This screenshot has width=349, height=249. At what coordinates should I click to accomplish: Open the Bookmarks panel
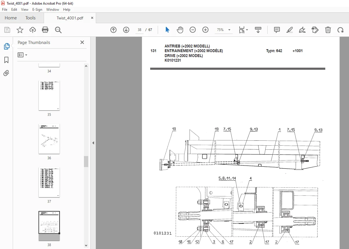point(6,60)
